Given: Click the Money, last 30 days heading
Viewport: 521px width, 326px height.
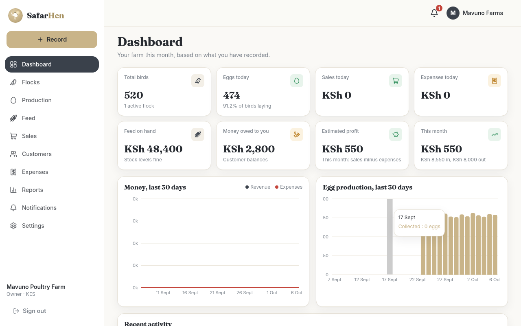Looking at the screenshot, I should click(155, 187).
